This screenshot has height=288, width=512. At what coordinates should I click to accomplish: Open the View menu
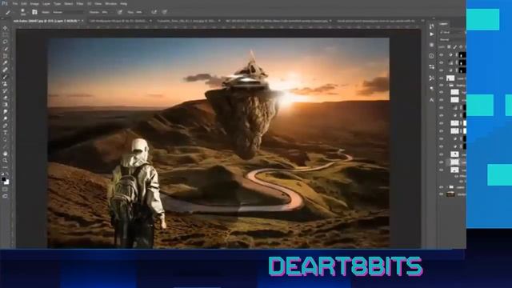[x=98, y=3]
